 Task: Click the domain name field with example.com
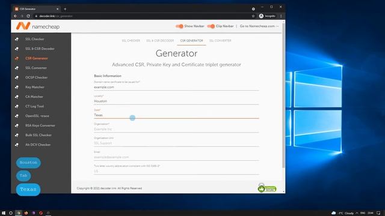coord(176,87)
